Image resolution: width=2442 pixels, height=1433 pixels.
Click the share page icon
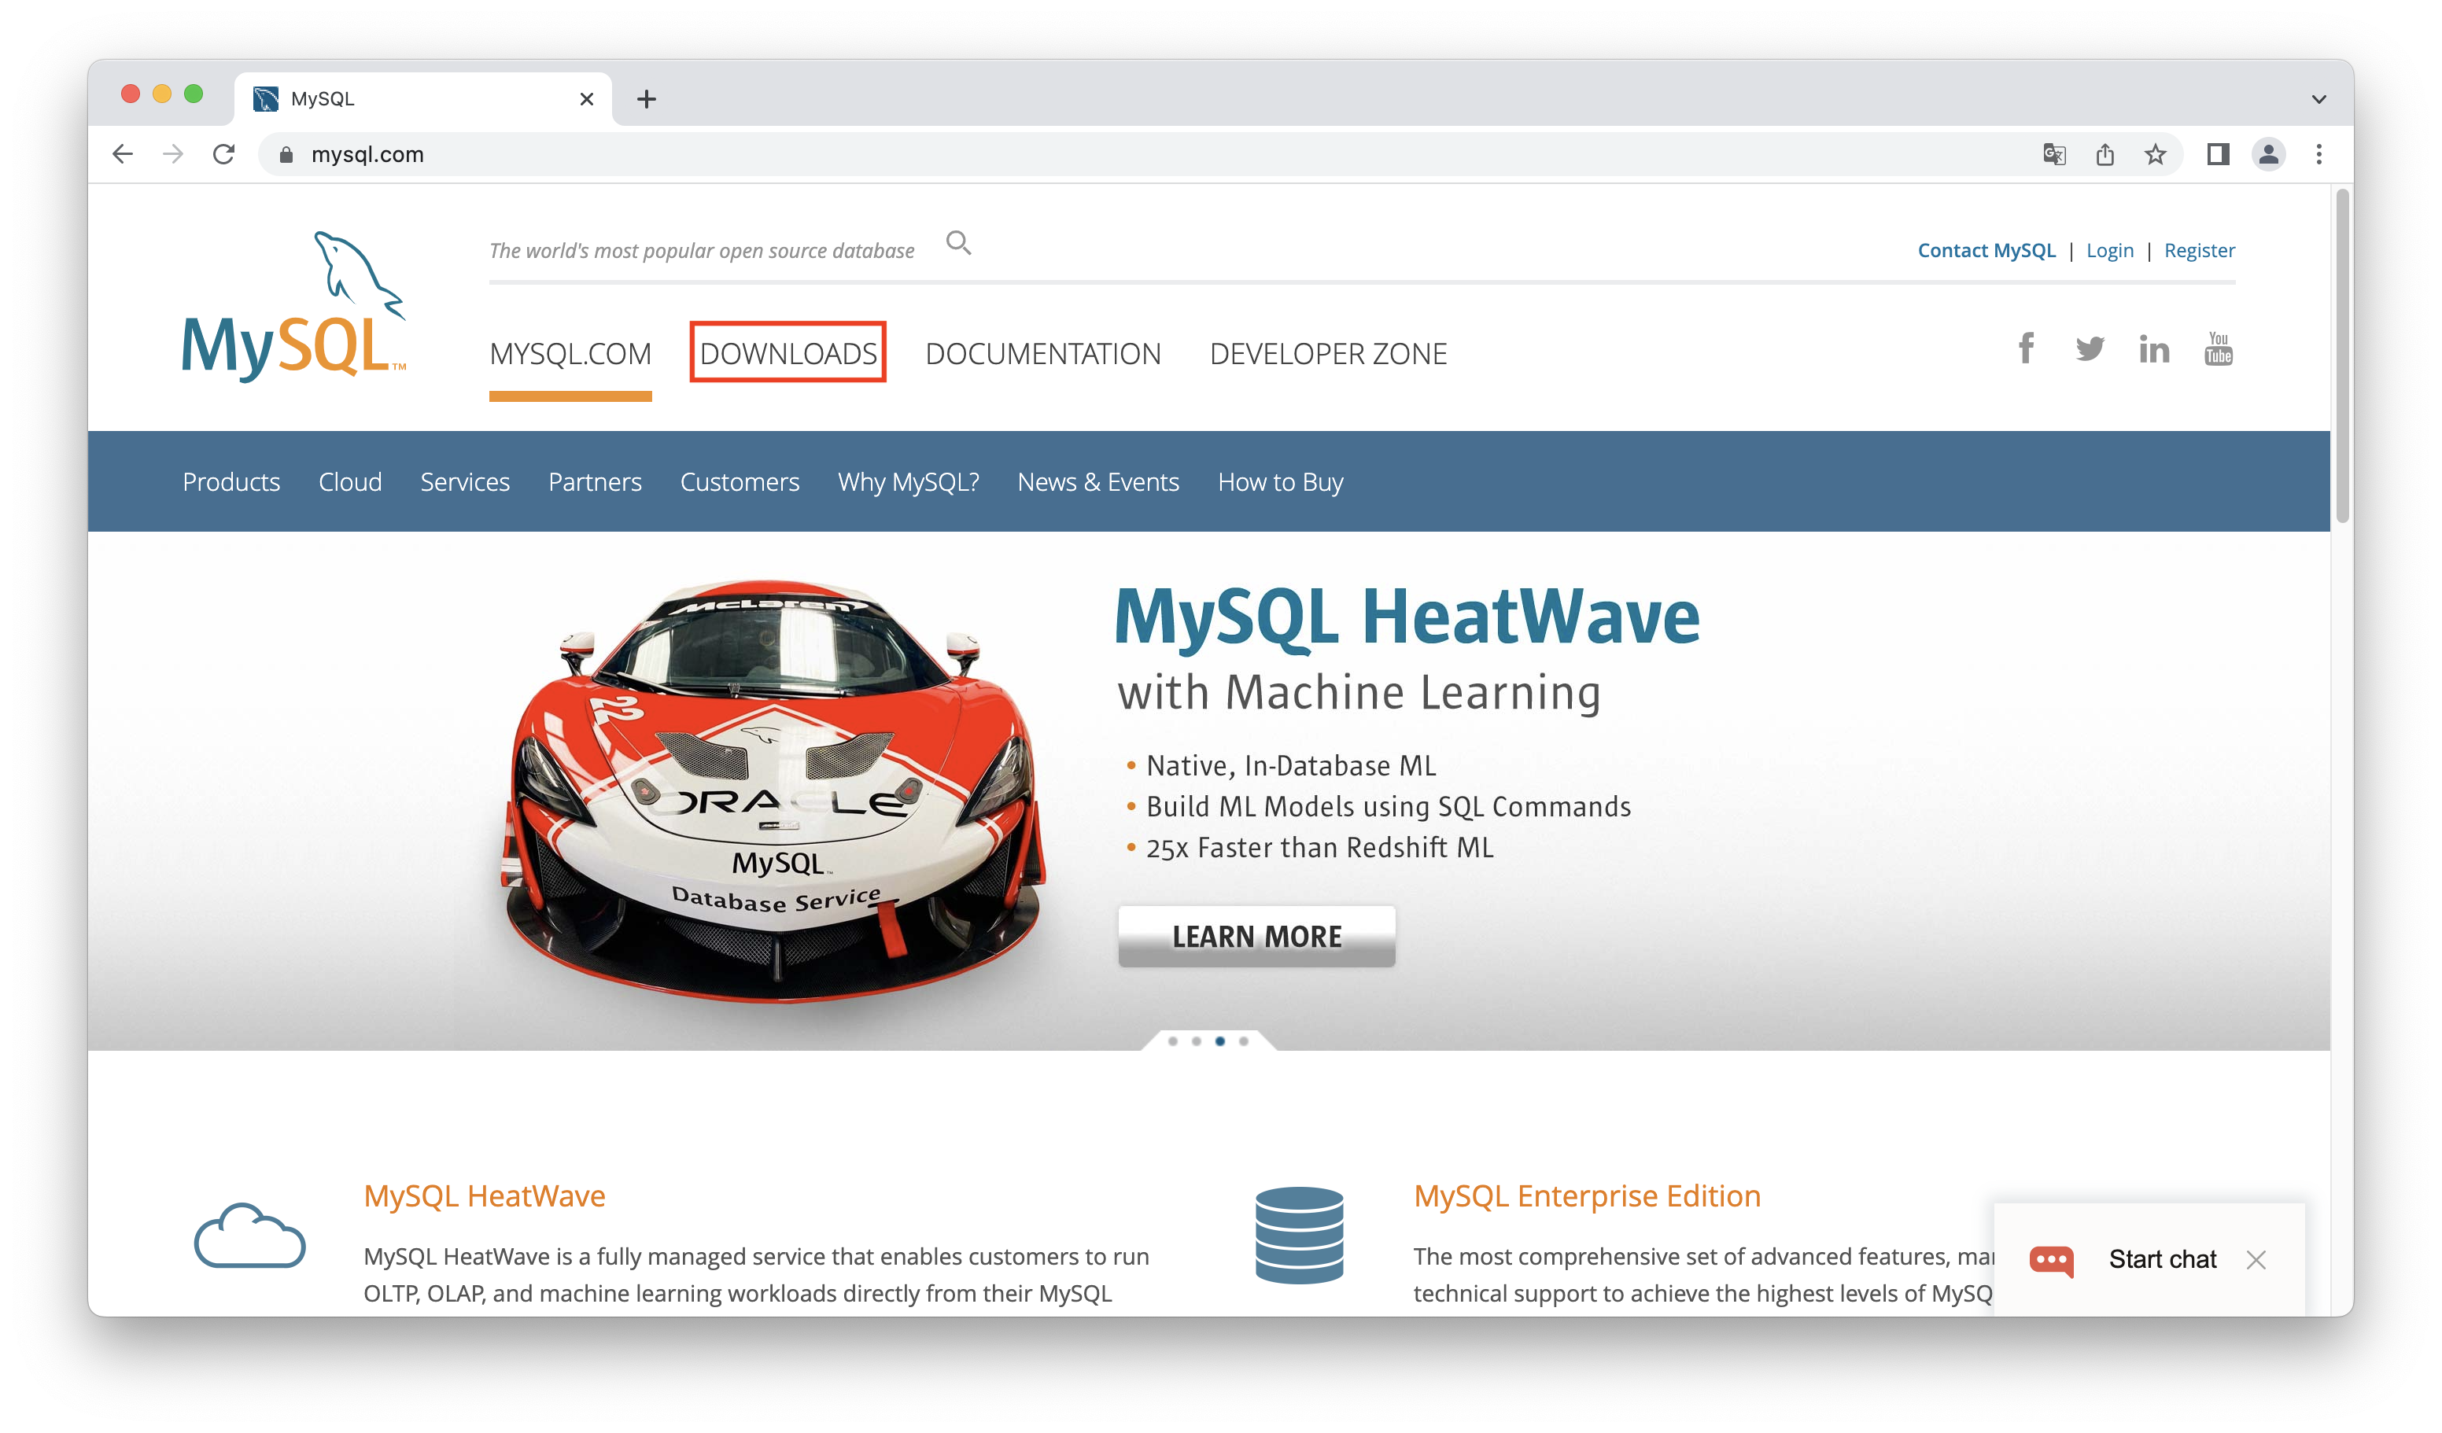point(2104,154)
